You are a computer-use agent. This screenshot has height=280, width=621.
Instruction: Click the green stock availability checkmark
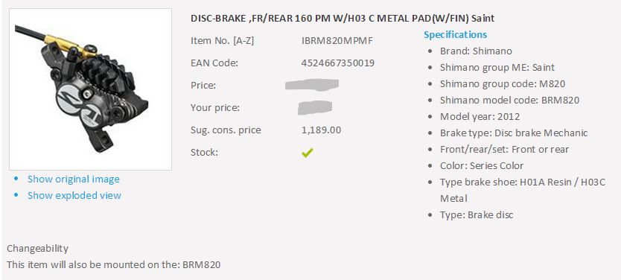(308, 153)
